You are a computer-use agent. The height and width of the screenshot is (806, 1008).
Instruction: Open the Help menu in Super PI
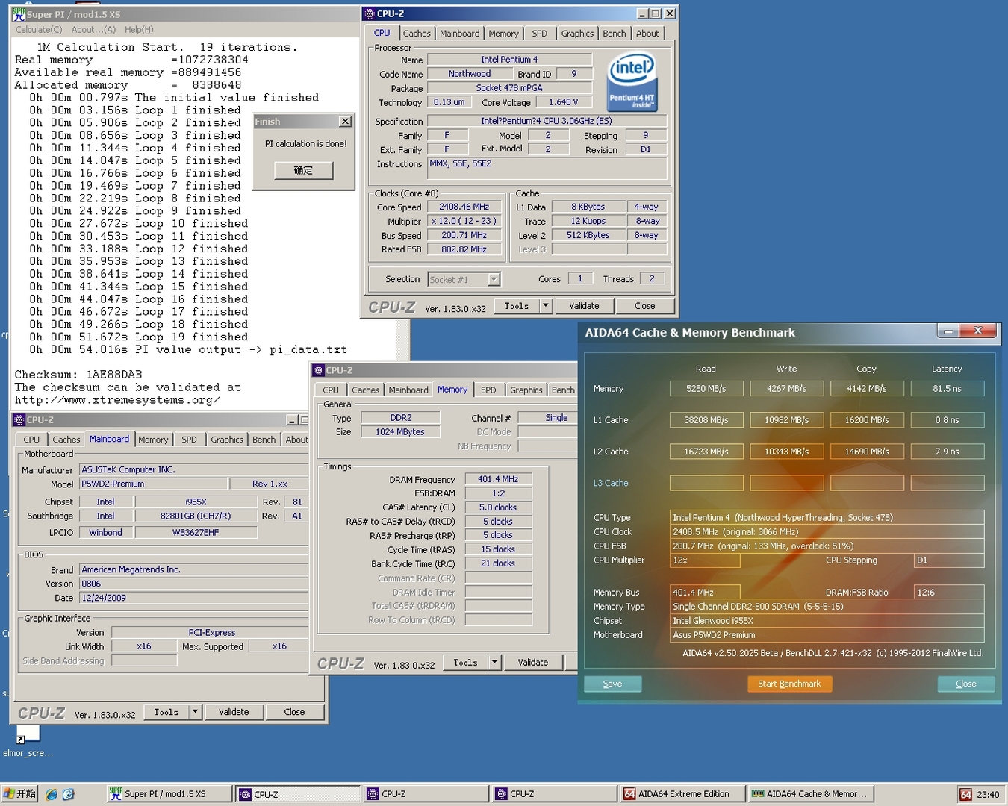pyautogui.click(x=139, y=30)
